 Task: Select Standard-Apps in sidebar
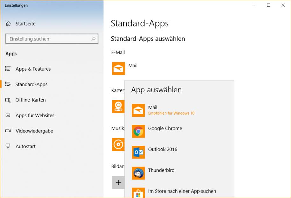[31, 85]
